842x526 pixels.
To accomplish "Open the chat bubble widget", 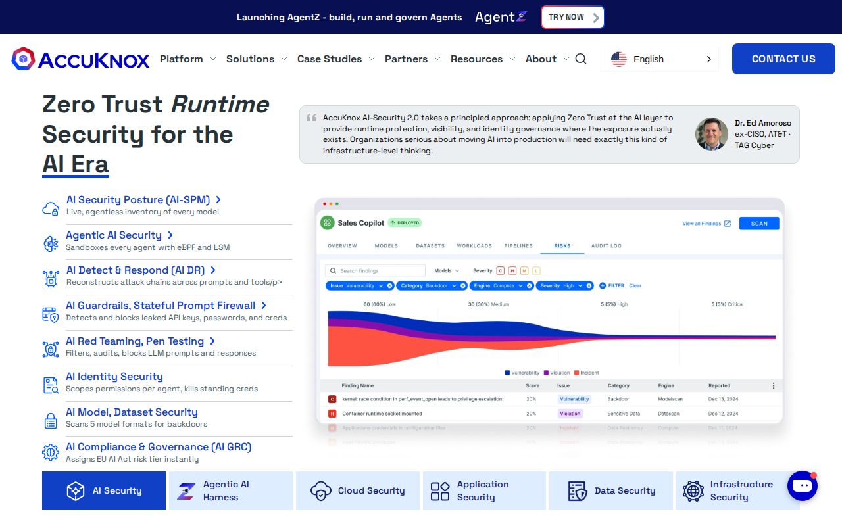I will tap(803, 486).
